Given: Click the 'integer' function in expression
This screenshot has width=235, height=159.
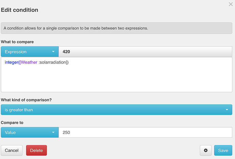Looking at the screenshot, I should tap(11, 62).
